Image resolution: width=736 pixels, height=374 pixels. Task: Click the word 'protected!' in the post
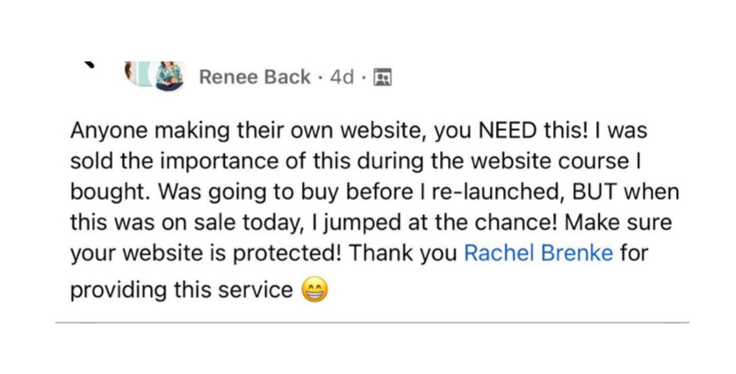click(x=298, y=254)
